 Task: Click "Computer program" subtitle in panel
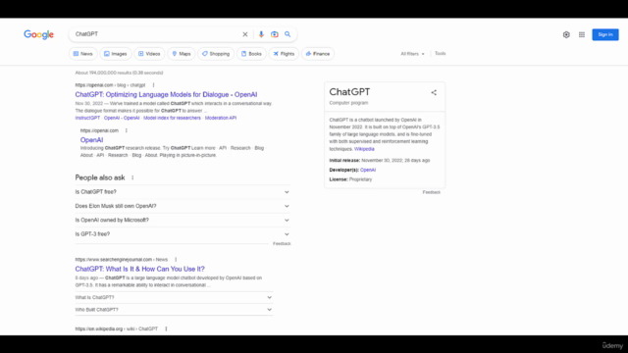pyautogui.click(x=348, y=103)
